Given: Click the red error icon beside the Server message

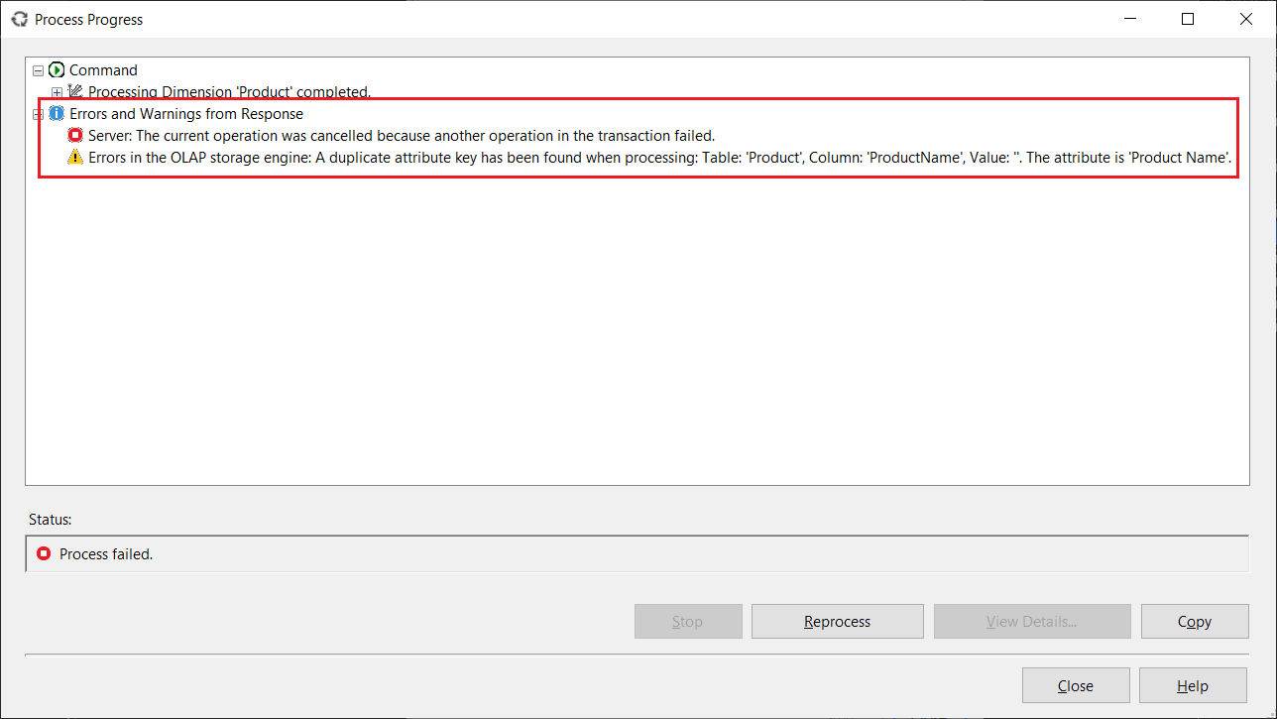Looking at the screenshot, I should coord(75,136).
